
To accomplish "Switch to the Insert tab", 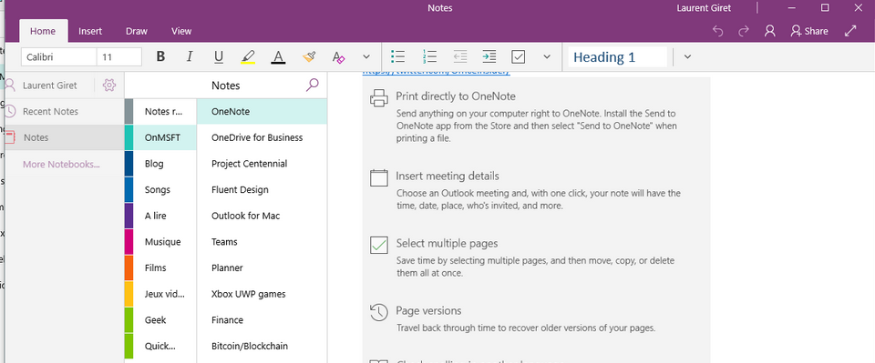I will tap(90, 31).
